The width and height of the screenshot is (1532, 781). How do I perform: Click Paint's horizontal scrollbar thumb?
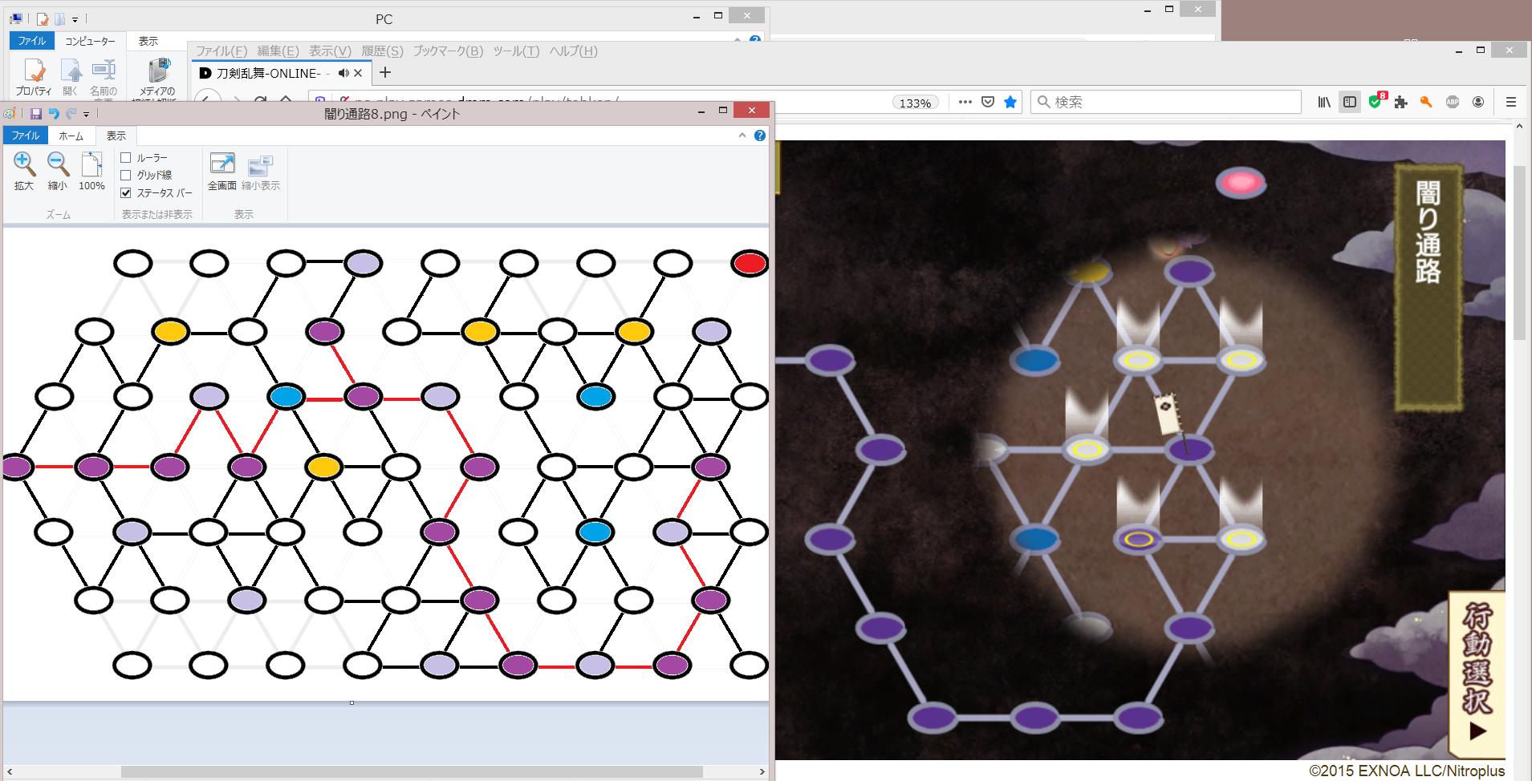coord(412,771)
